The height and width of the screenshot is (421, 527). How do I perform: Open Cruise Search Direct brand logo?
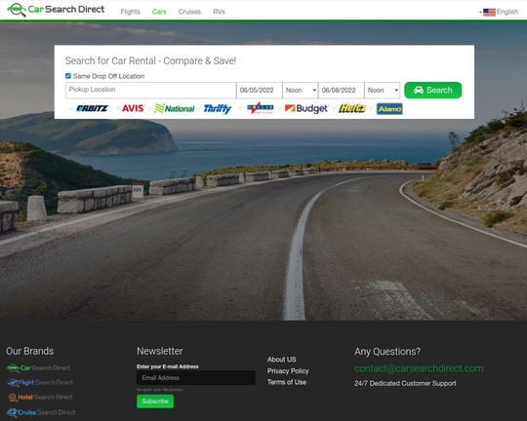pos(41,412)
